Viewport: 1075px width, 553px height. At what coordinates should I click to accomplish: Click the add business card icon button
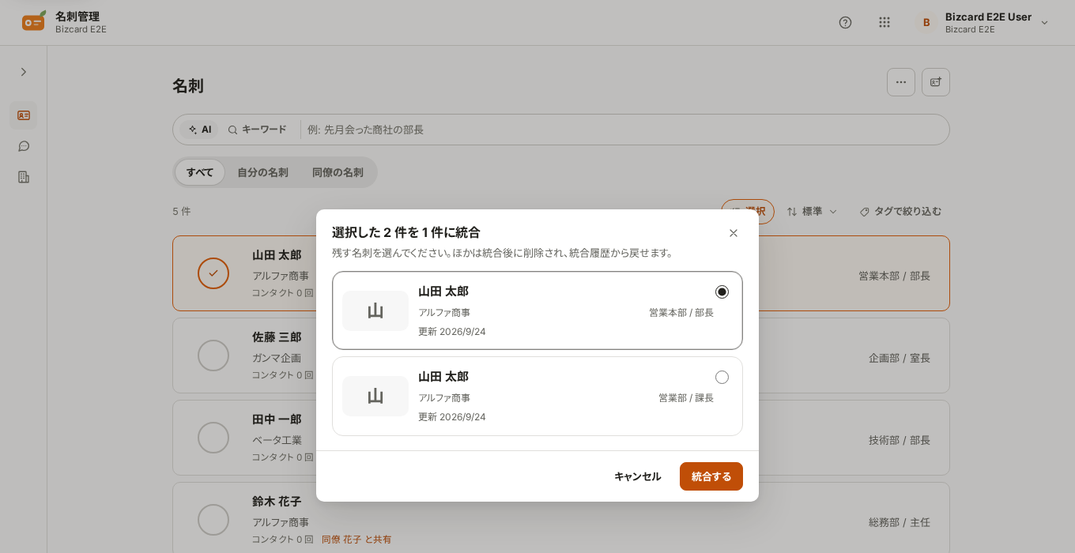936,82
